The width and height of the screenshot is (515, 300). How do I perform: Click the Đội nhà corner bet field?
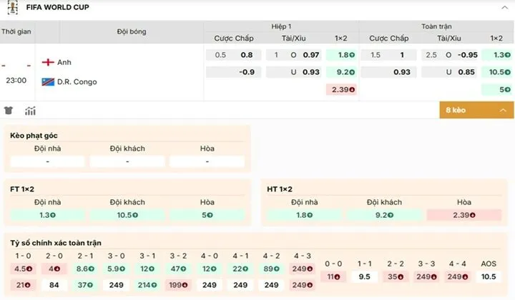[x=48, y=161]
